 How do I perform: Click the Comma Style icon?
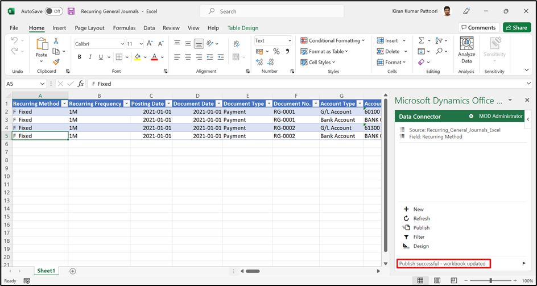(x=287, y=51)
